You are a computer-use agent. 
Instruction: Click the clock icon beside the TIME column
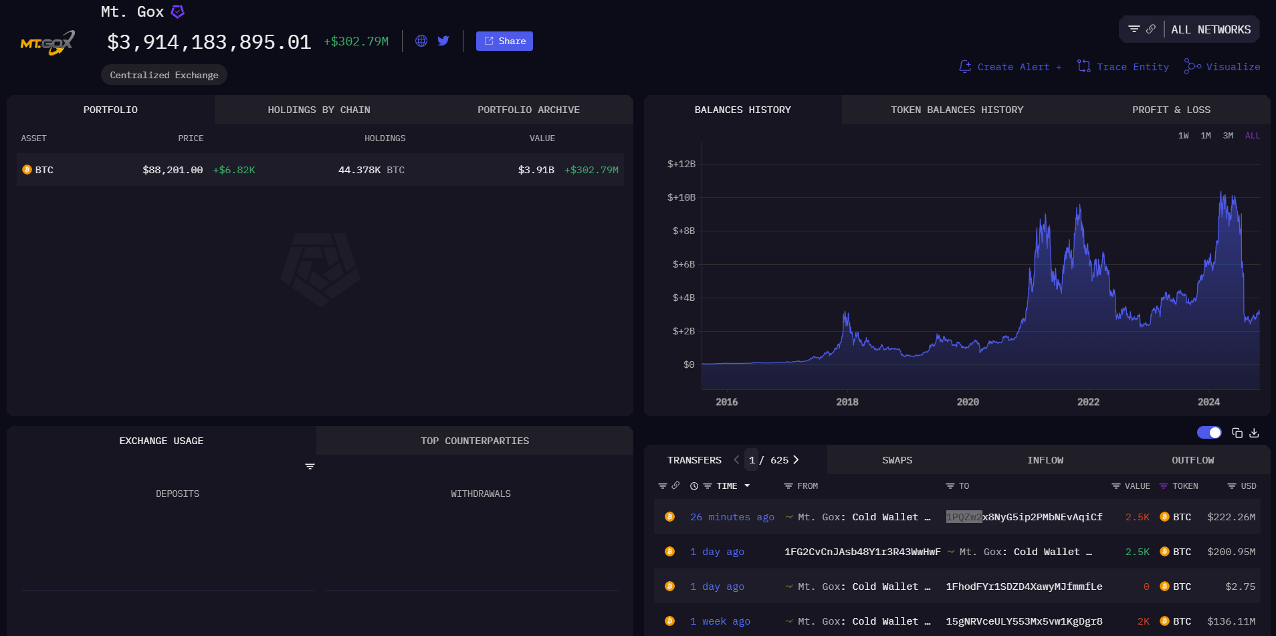point(694,486)
